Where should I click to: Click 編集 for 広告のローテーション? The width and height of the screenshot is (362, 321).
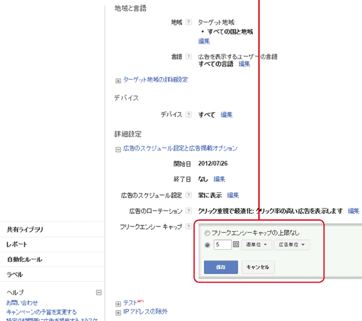[353, 211]
